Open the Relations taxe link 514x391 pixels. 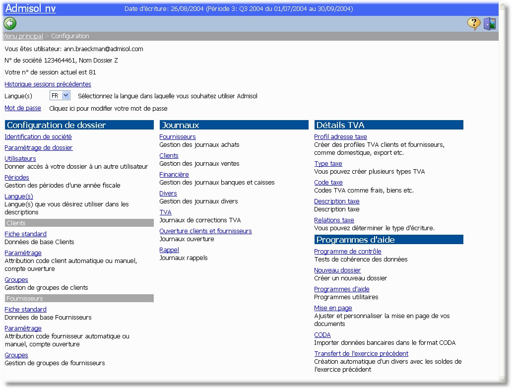pyautogui.click(x=334, y=220)
